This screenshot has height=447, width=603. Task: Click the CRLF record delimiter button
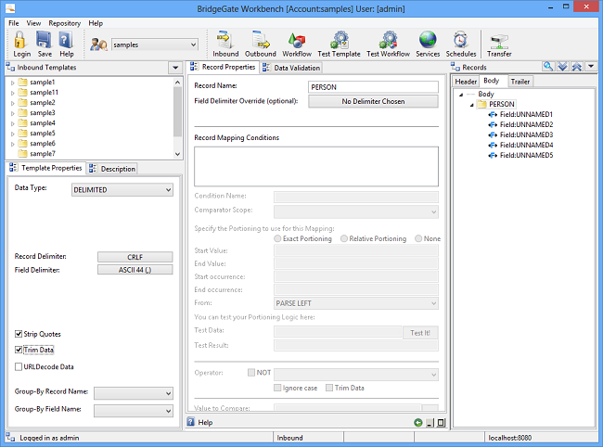point(135,257)
